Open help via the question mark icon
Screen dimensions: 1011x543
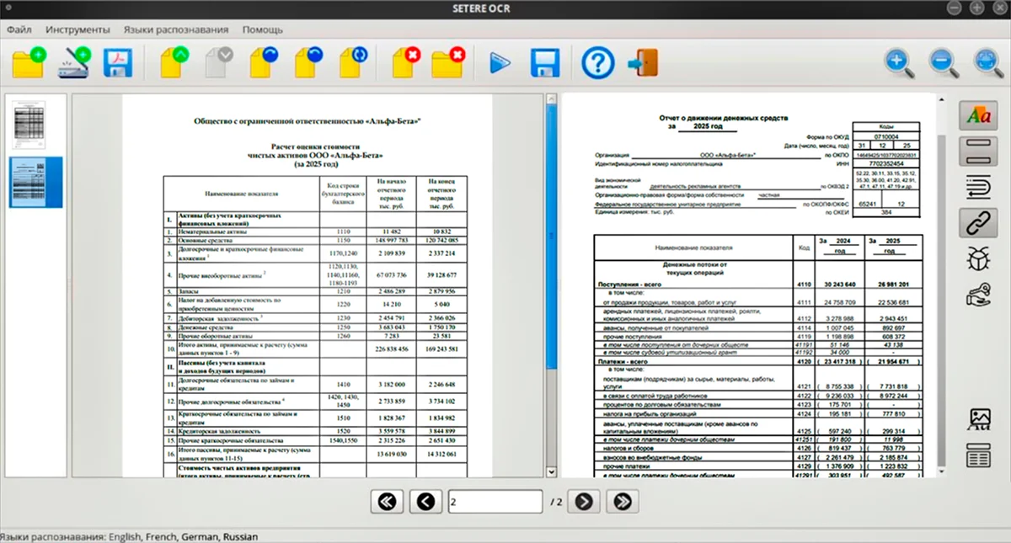coord(597,63)
